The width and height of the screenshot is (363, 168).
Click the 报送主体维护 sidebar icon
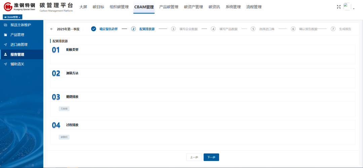(x=6, y=25)
